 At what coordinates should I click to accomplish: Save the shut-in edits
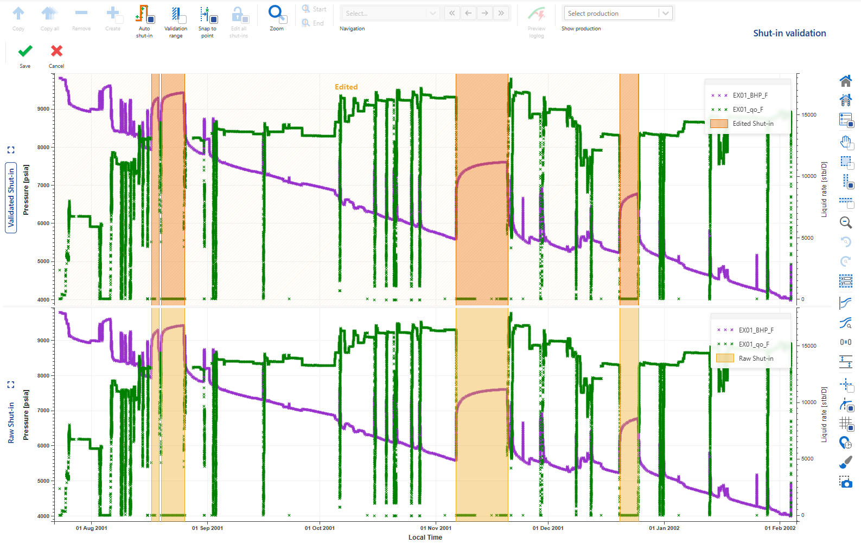[25, 52]
